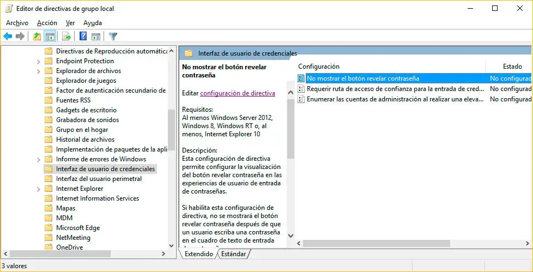
Task: Click the folder icon of Mapas
Action: pyautogui.click(x=49, y=208)
